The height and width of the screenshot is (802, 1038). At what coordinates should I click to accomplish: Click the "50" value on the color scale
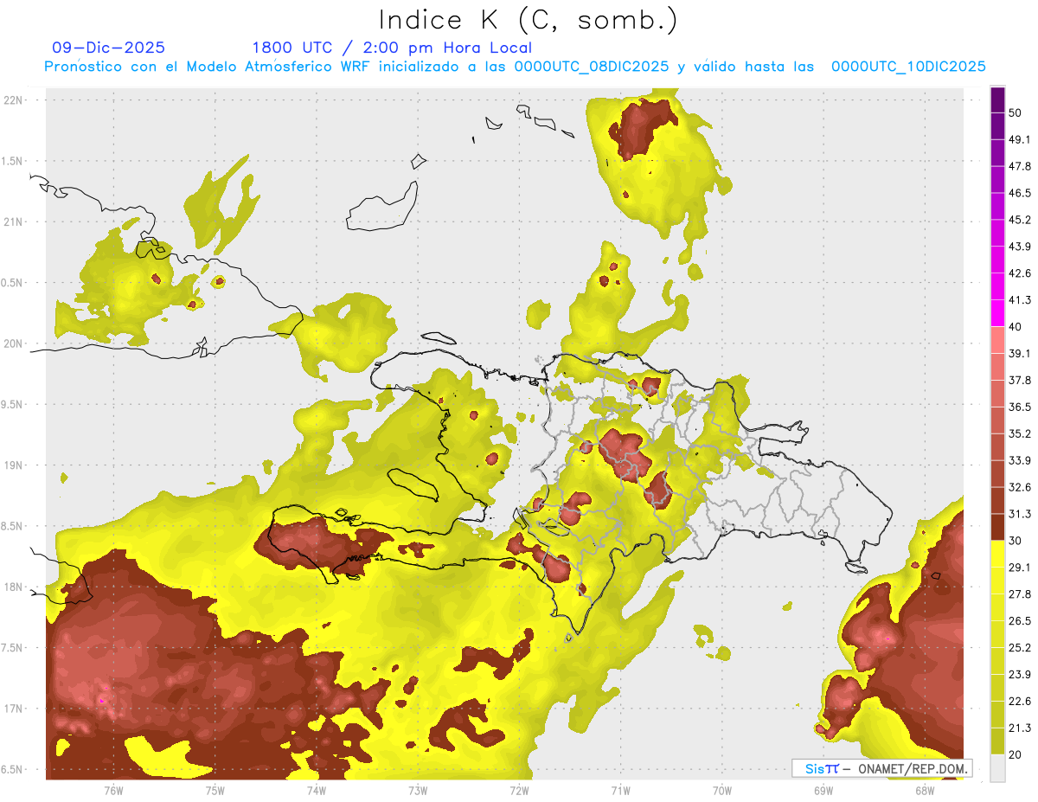[1016, 112]
